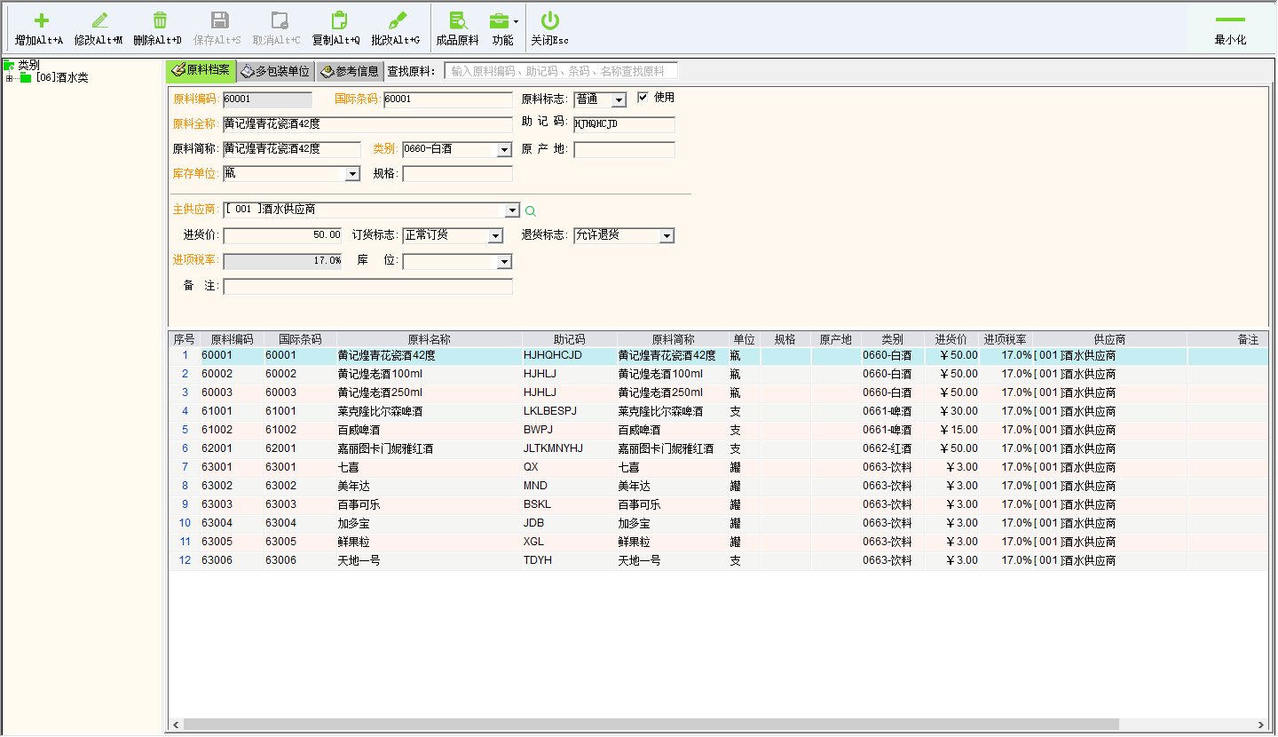Click the mnemonic cell LKLBESPJ
1278x737 pixels.
click(x=569, y=411)
